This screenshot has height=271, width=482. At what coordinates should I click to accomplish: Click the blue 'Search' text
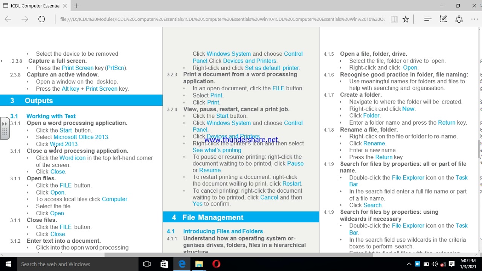click(372, 205)
